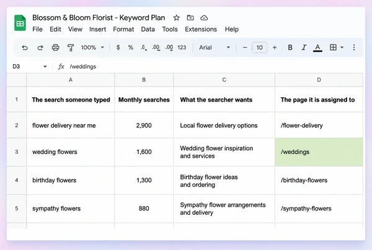
Task: Select column C header
Action: [x=224, y=80]
